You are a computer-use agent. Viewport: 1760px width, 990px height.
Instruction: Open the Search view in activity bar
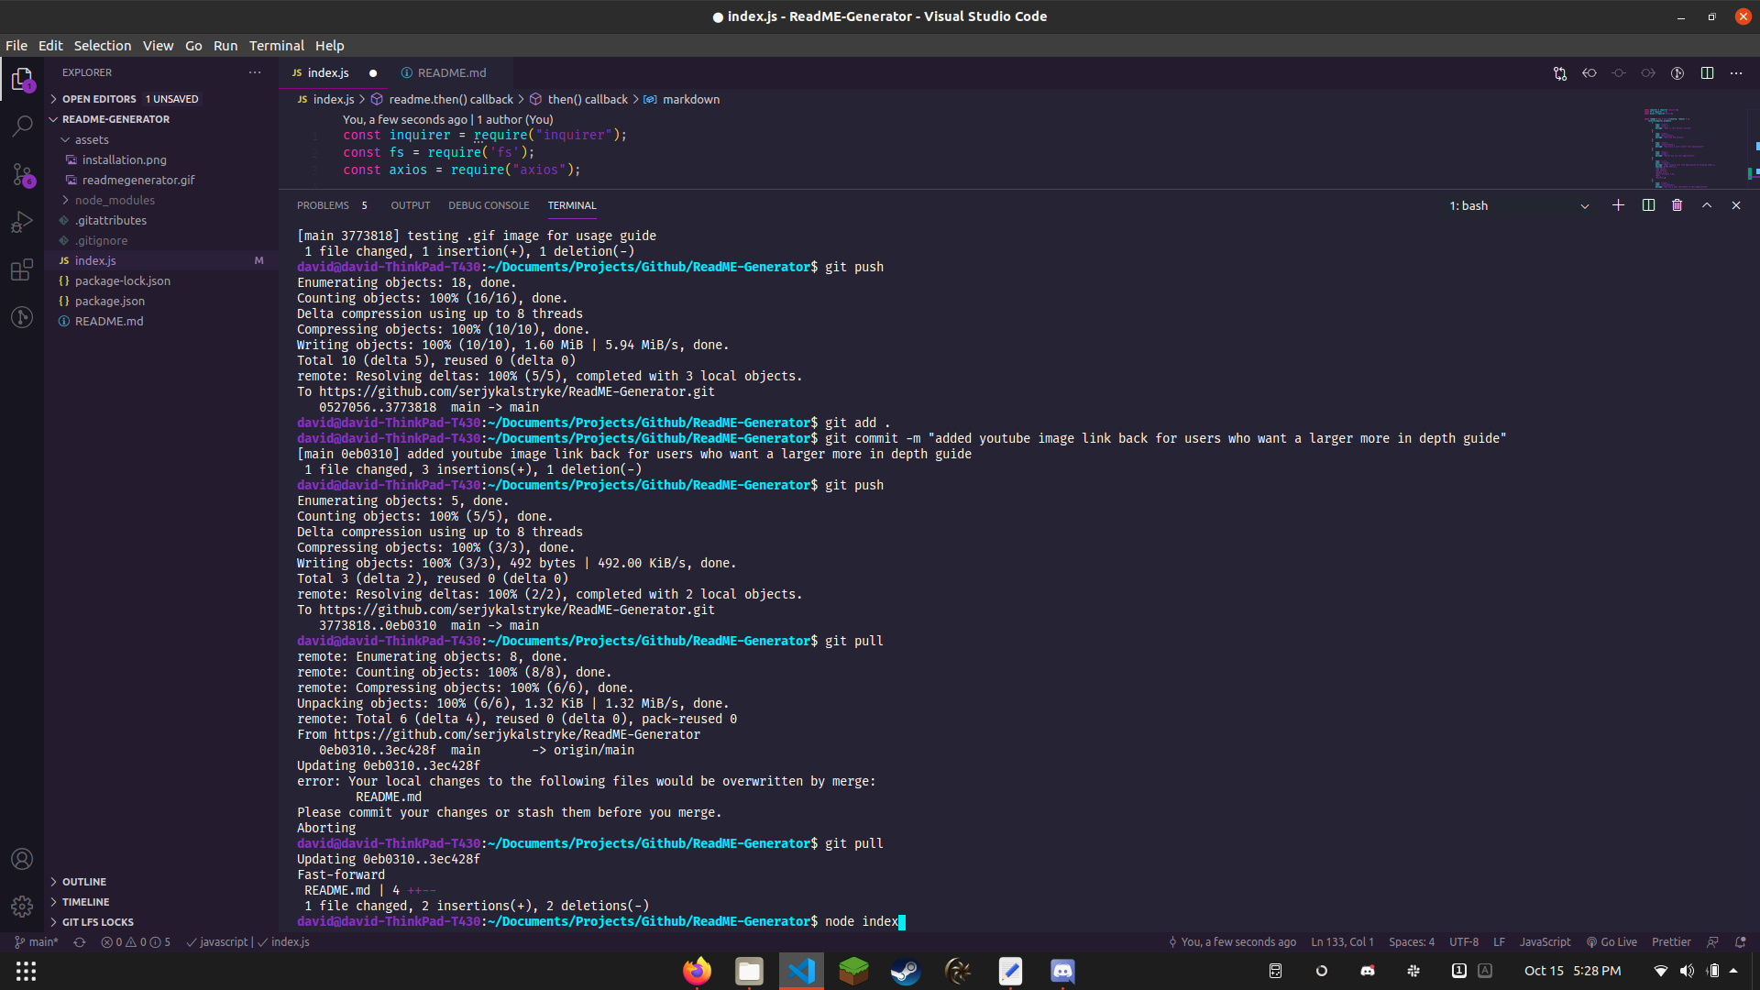22,126
